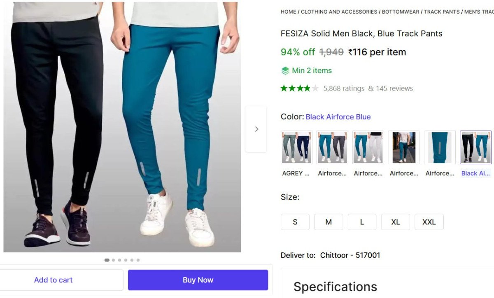Choose the teal and white pants variant
This screenshot has width=494, height=298.
368,147
